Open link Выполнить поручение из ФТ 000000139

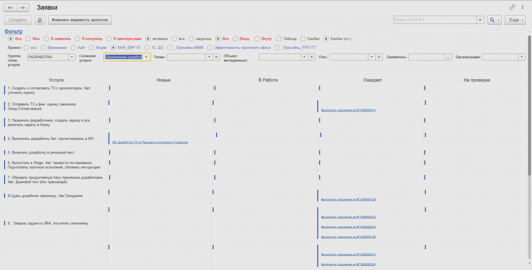click(348, 237)
